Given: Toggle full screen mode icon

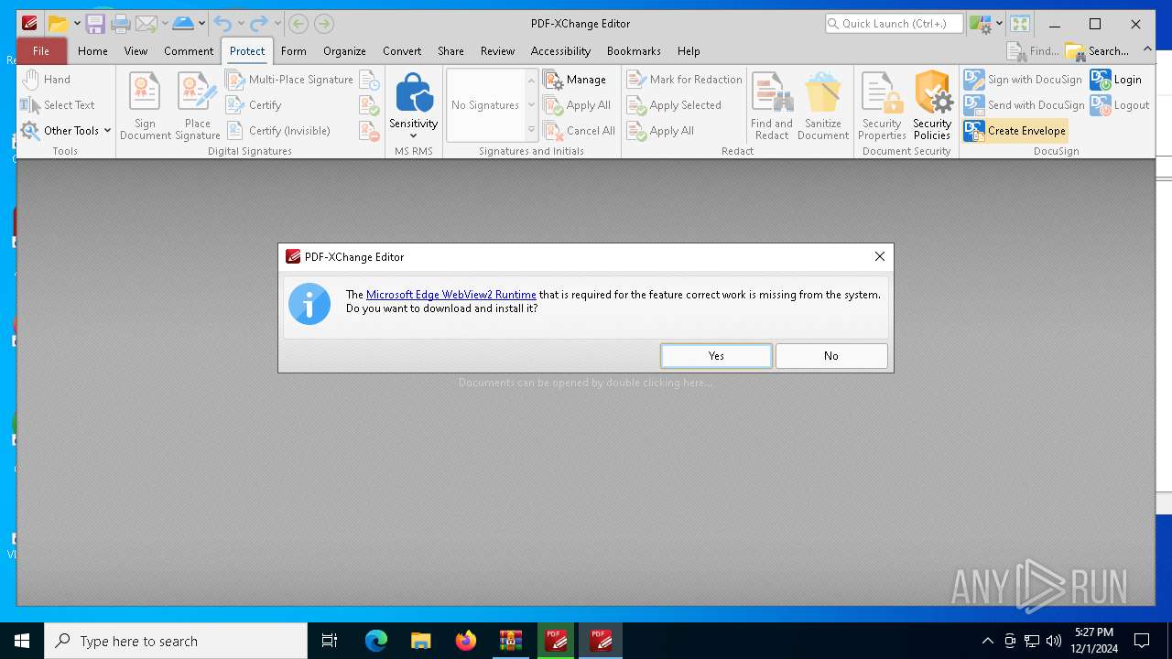Looking at the screenshot, I should point(1020,24).
